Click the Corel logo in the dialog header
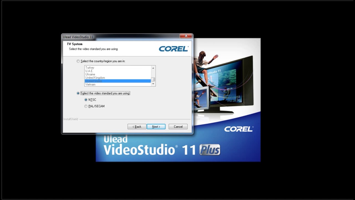The height and width of the screenshot is (200, 355). pos(174,49)
